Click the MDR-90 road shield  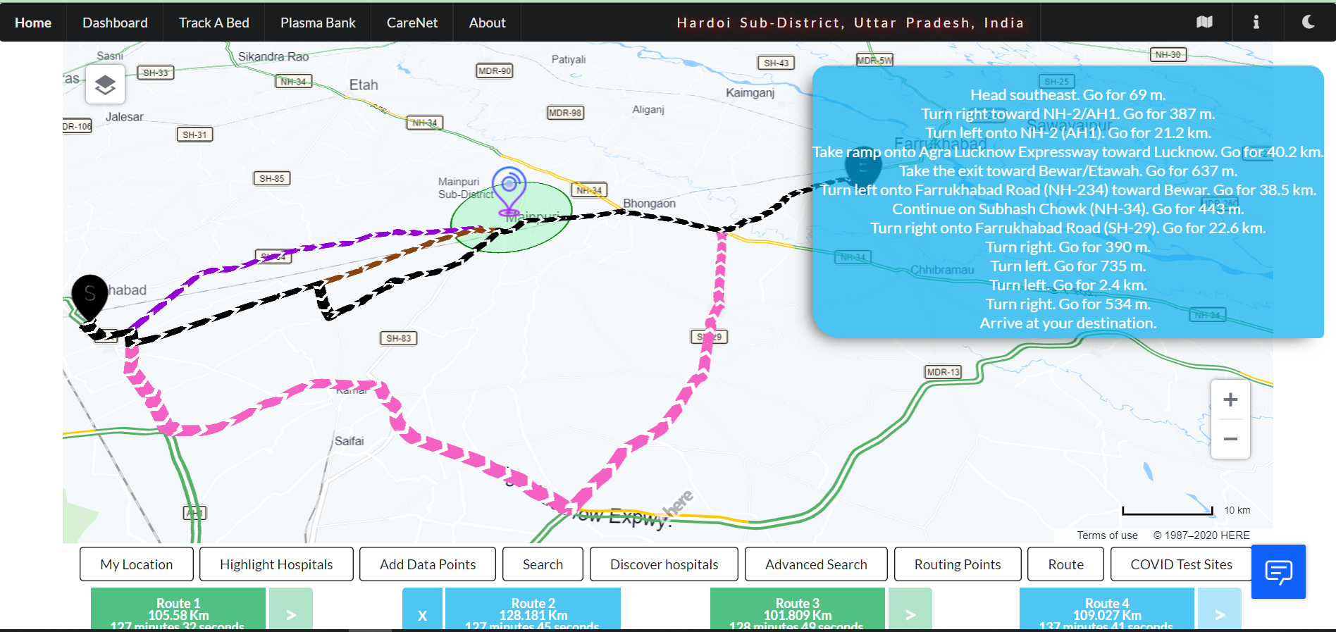coord(495,70)
